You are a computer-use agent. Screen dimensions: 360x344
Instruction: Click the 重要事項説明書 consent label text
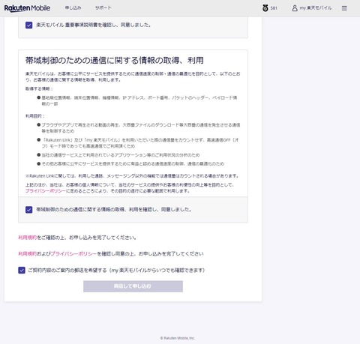pos(94,25)
